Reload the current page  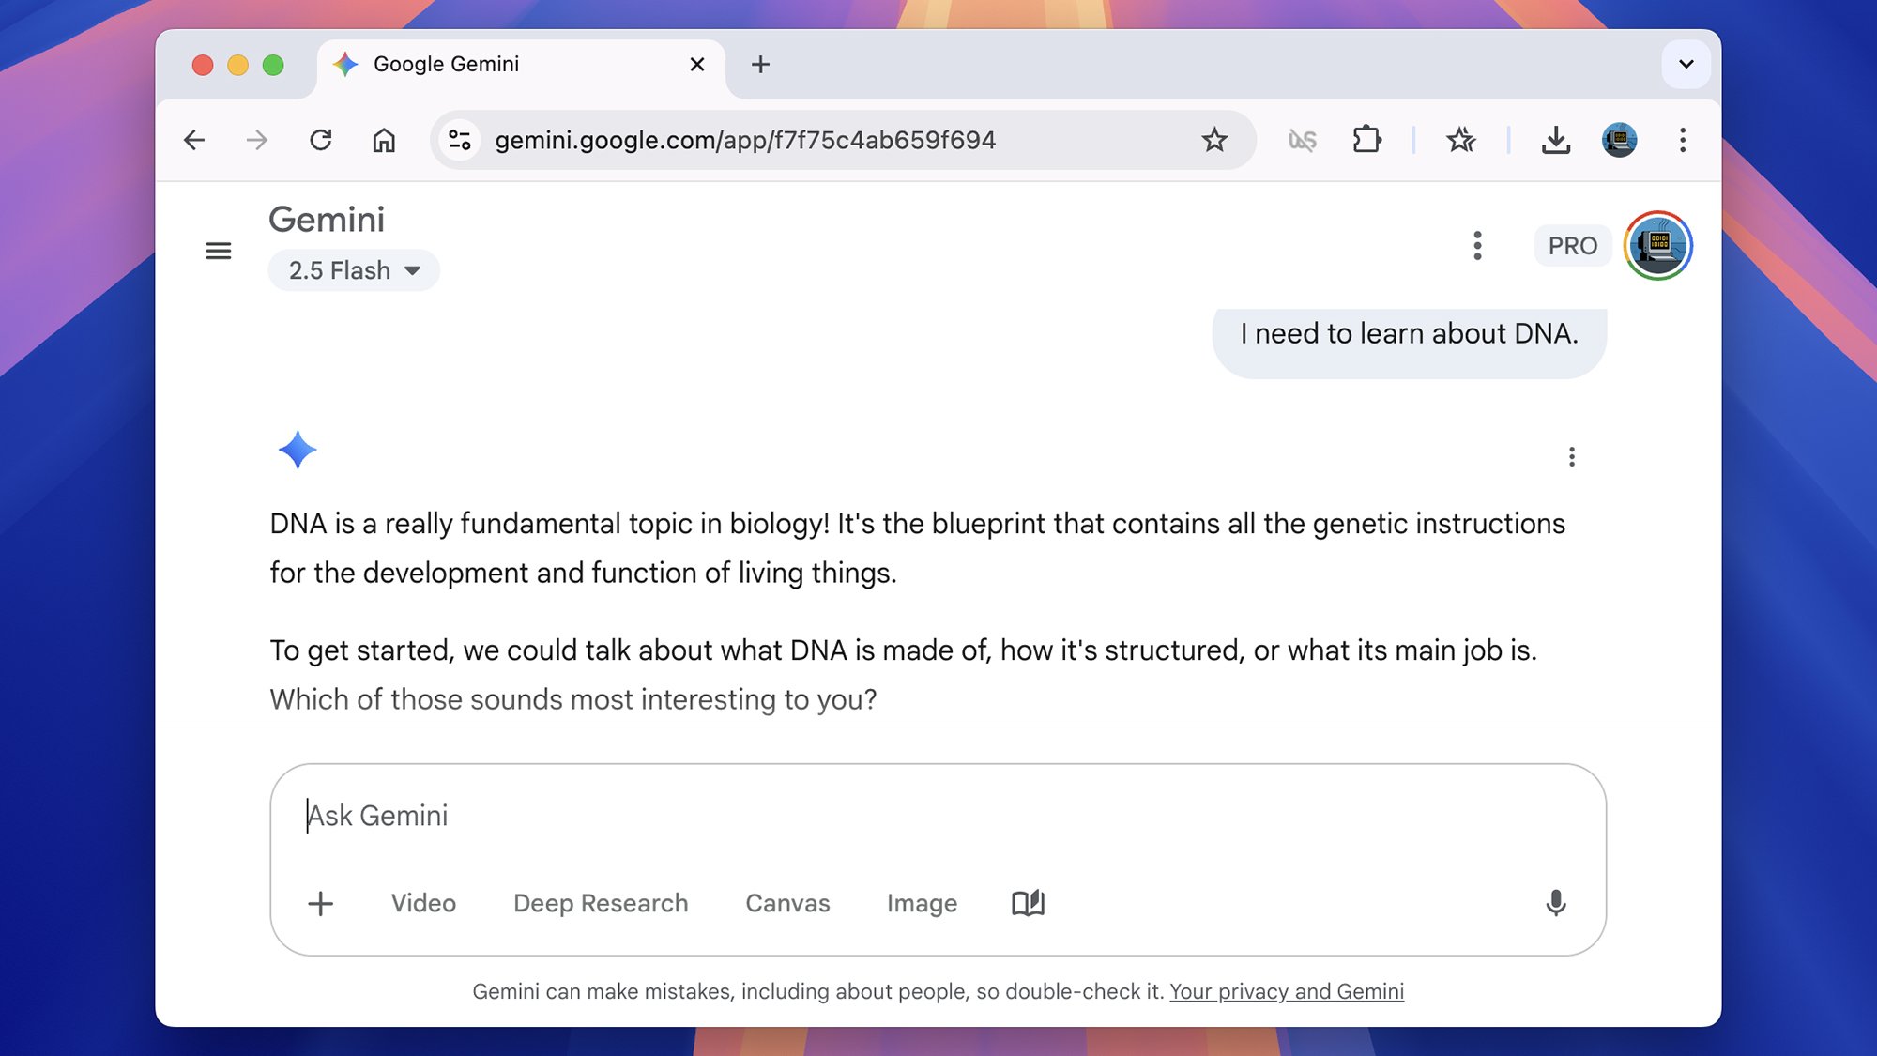pyautogui.click(x=321, y=140)
